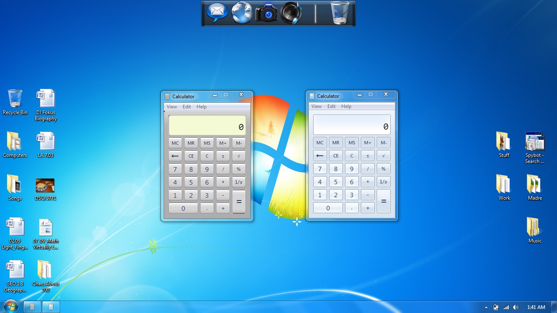557x313 pixels.
Task: Click digit 4 in the right Calculator
Action: pos(320,182)
